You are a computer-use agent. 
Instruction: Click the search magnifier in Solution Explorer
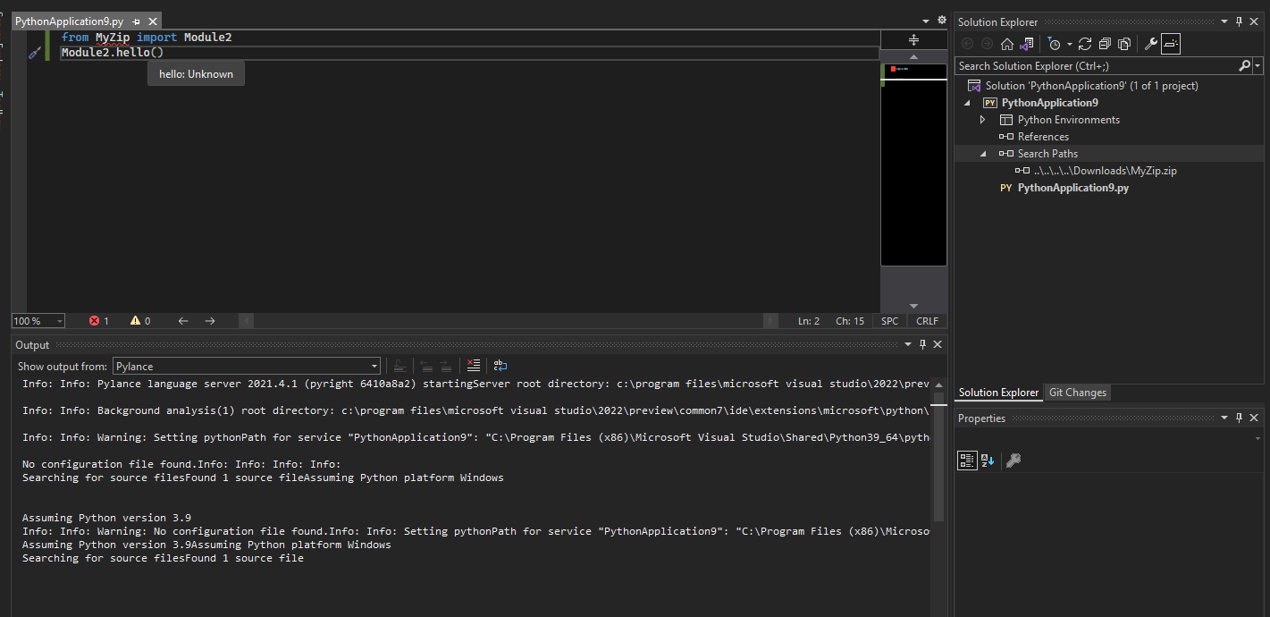click(x=1244, y=65)
